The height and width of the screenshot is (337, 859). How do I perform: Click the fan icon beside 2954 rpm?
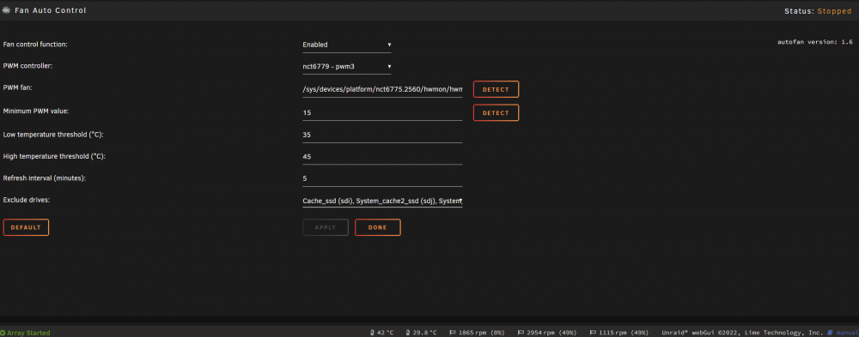point(521,333)
